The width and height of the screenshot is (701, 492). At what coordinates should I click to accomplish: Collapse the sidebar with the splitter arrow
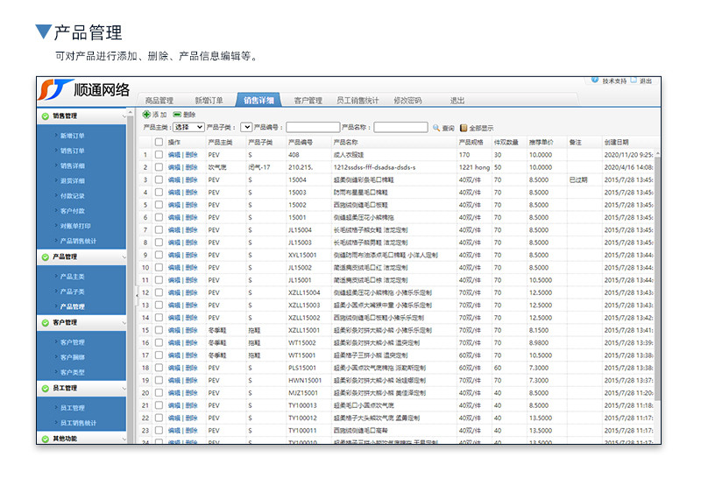(x=137, y=295)
